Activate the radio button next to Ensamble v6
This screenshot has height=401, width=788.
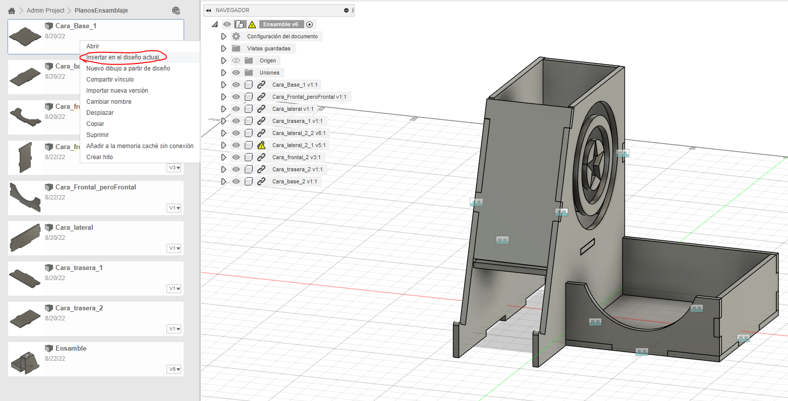[x=310, y=24]
